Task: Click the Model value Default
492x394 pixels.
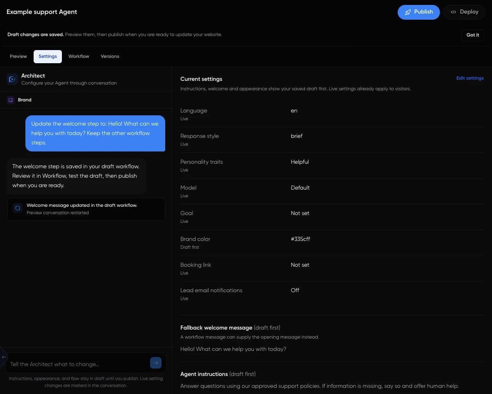Action: point(300,188)
